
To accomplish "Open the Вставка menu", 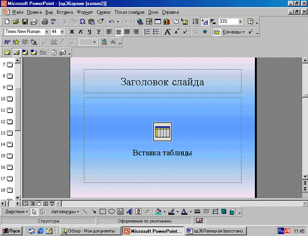I will 64,12.
